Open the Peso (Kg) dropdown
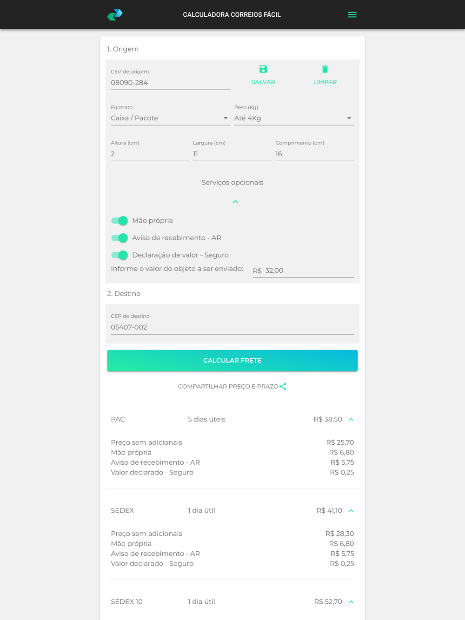Viewport: 465px width, 620px height. [x=294, y=118]
